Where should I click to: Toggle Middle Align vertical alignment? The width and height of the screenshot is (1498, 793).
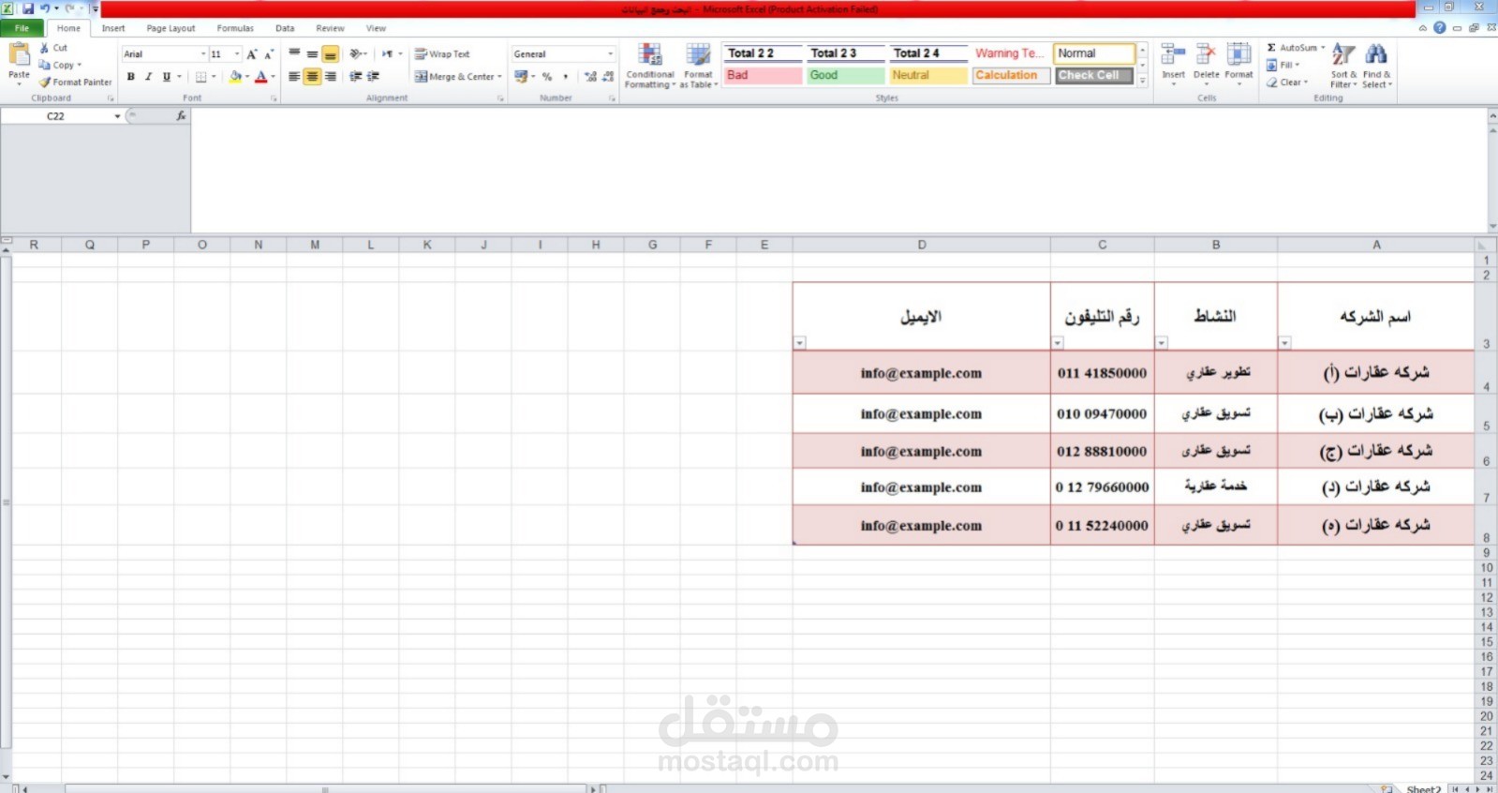coord(312,54)
